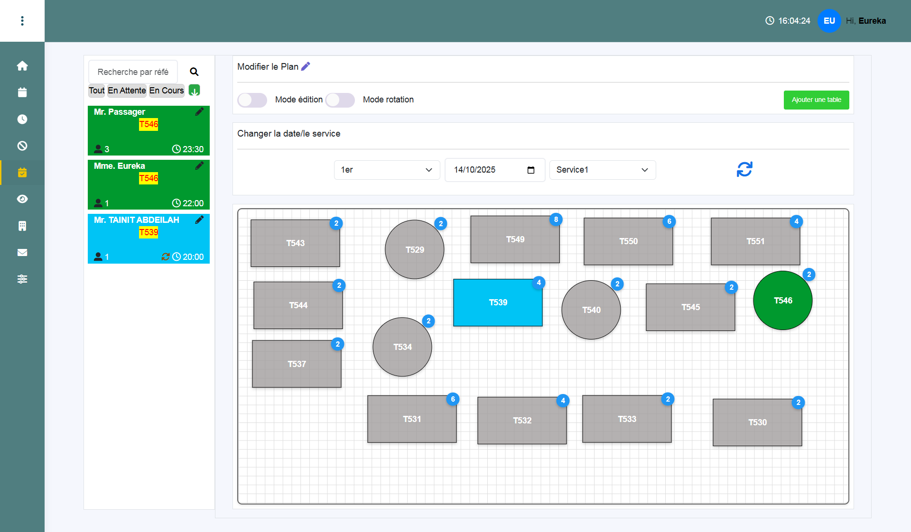Click the blue refresh icon
Viewport: 911px width, 532px height.
coord(744,169)
